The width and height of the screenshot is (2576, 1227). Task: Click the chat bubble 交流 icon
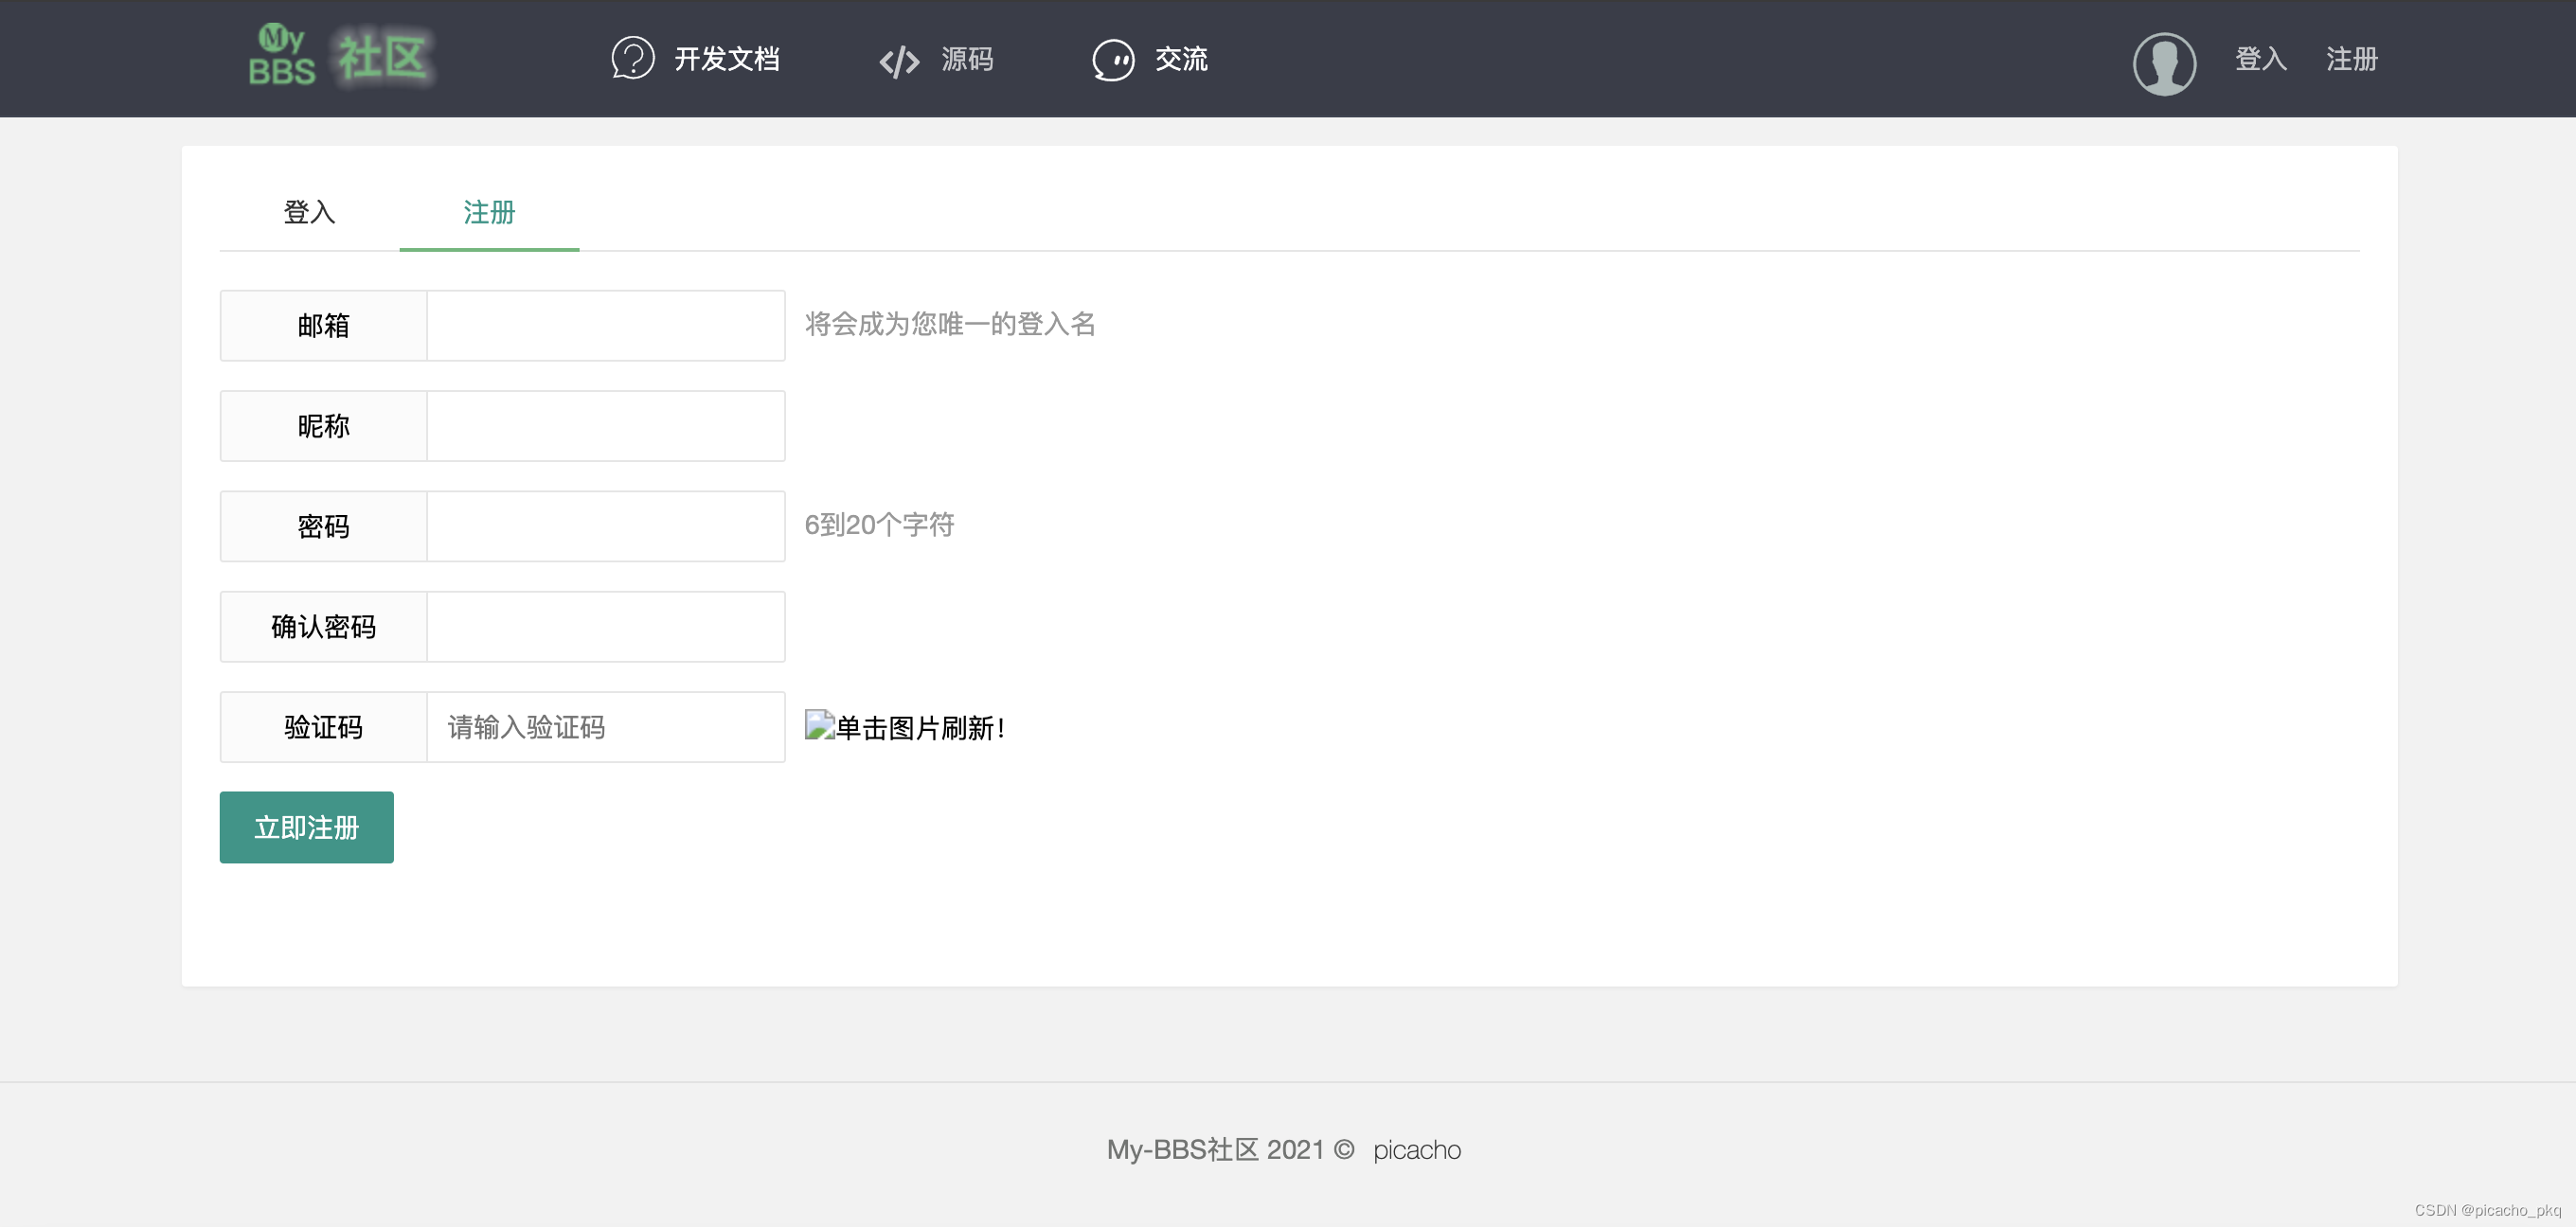[x=1112, y=60]
